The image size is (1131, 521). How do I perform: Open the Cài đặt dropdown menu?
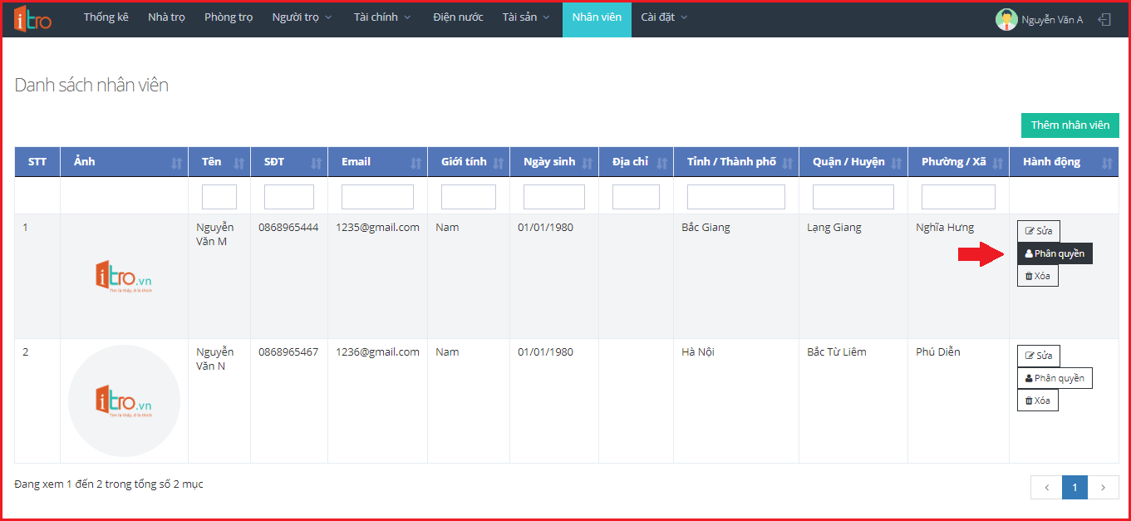click(664, 17)
